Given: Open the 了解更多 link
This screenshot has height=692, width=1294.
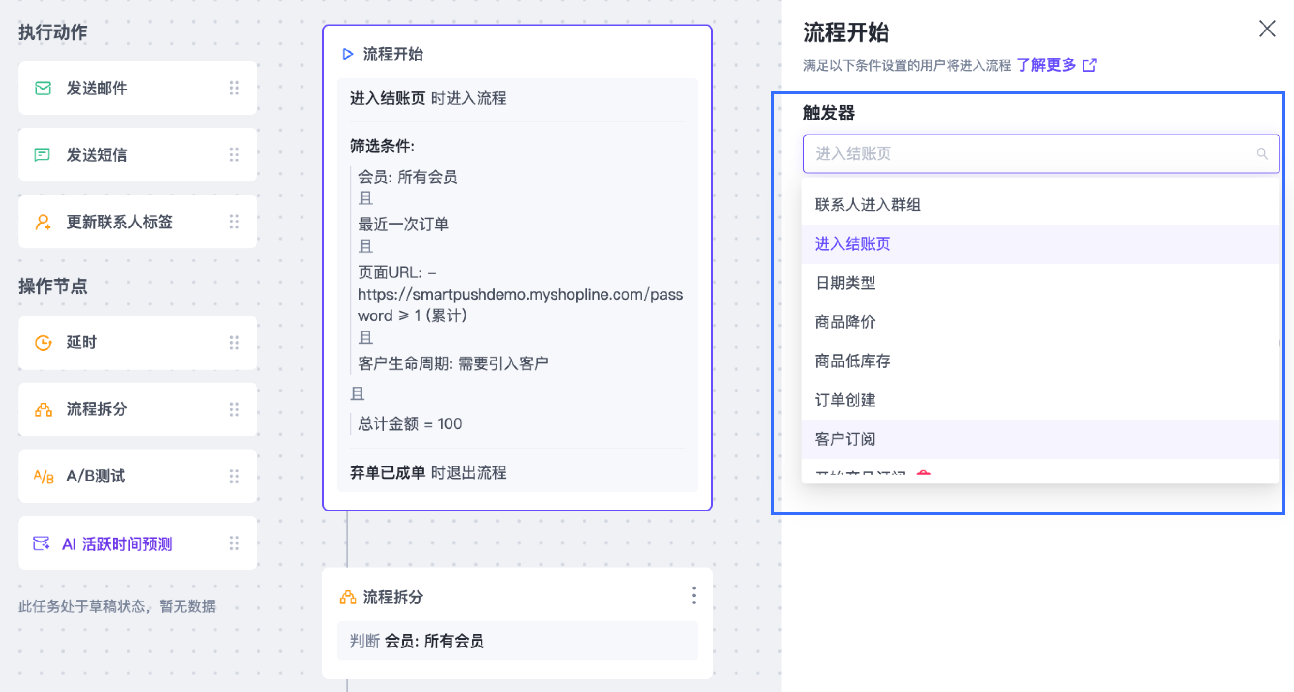Looking at the screenshot, I should (1046, 65).
